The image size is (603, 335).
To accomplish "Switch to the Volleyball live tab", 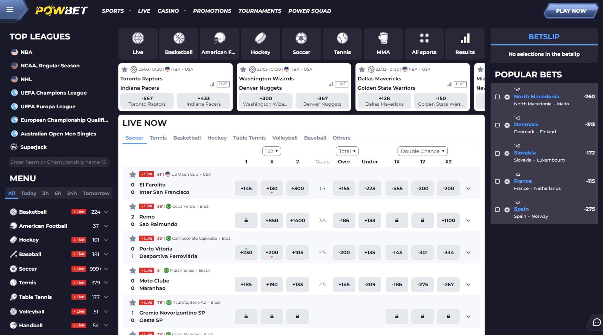I will 285,138.
